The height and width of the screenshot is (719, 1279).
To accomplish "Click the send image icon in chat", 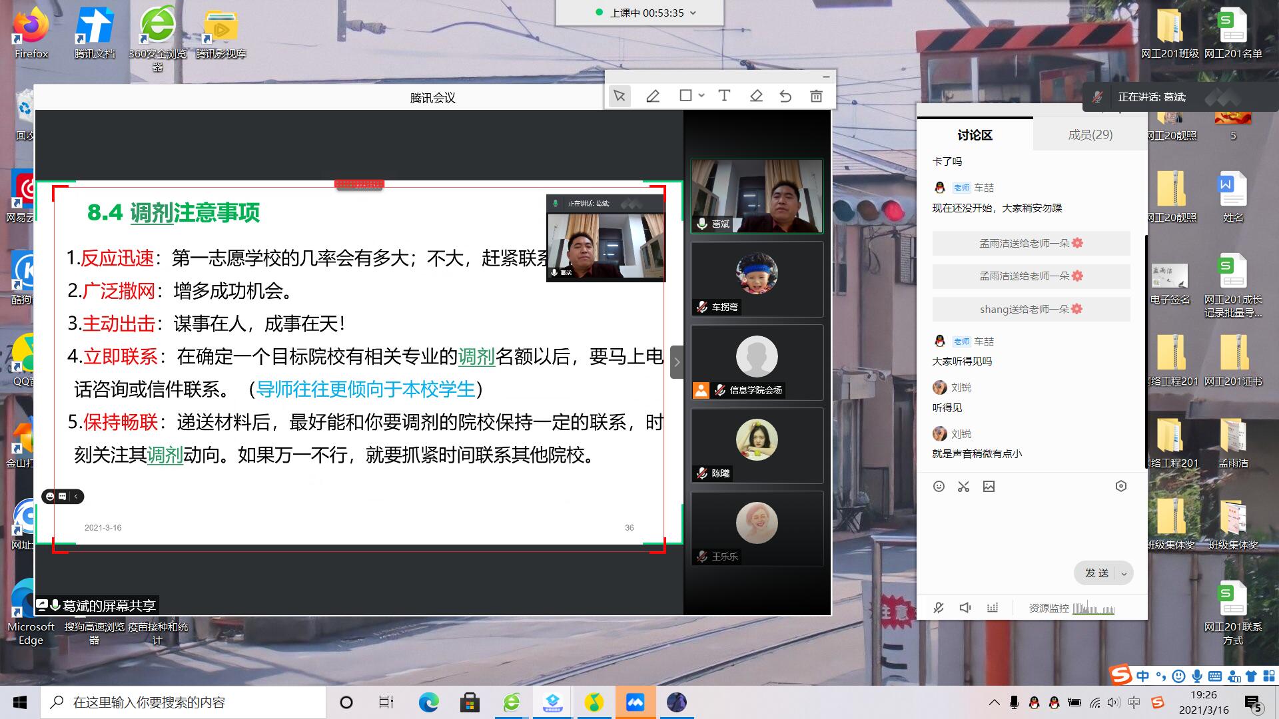I will pyautogui.click(x=989, y=487).
